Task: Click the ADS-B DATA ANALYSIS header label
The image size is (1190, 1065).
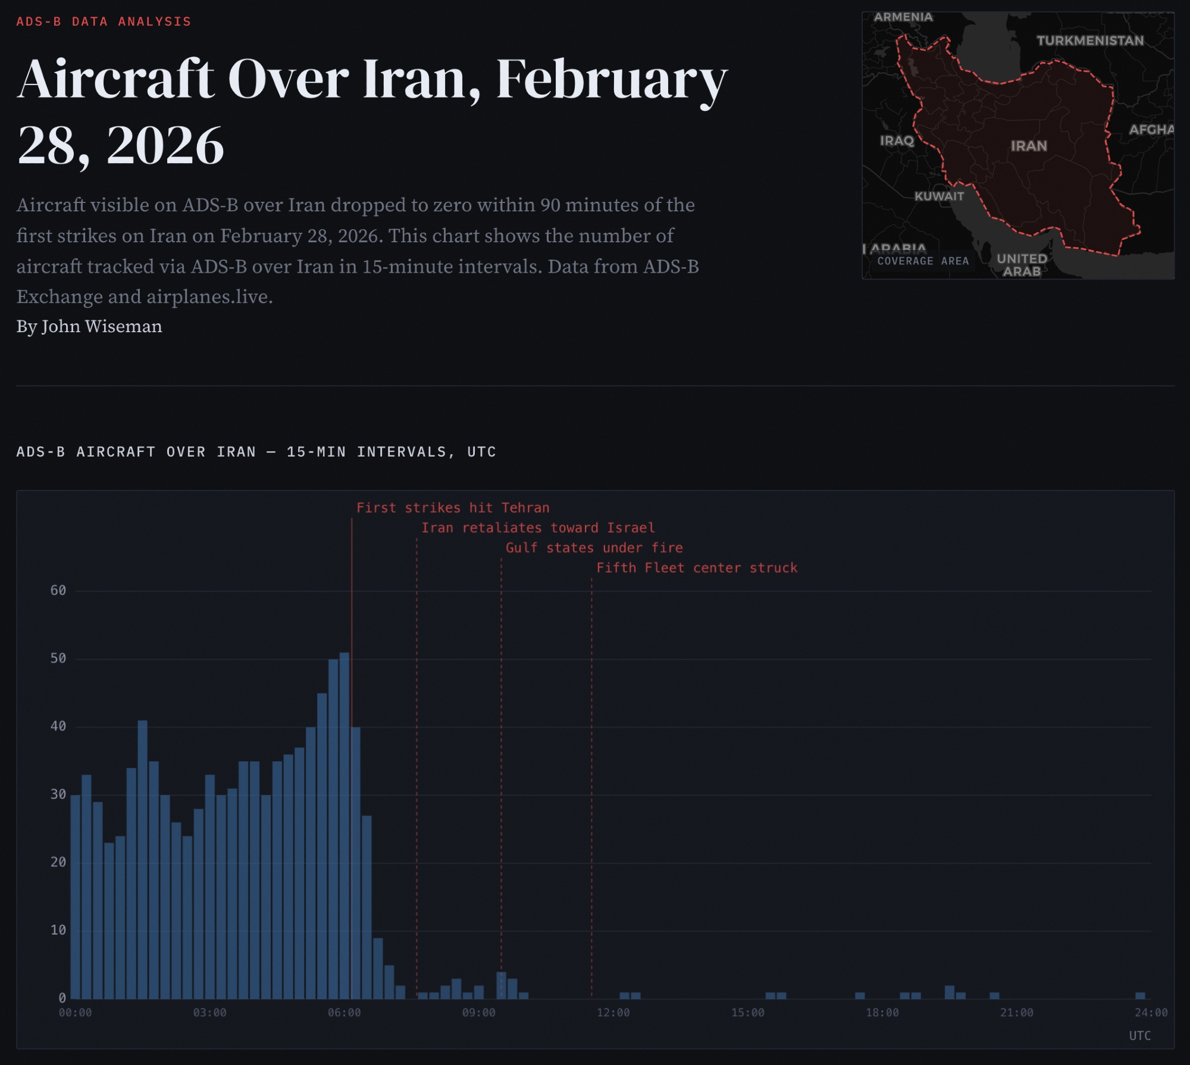Action: (104, 21)
